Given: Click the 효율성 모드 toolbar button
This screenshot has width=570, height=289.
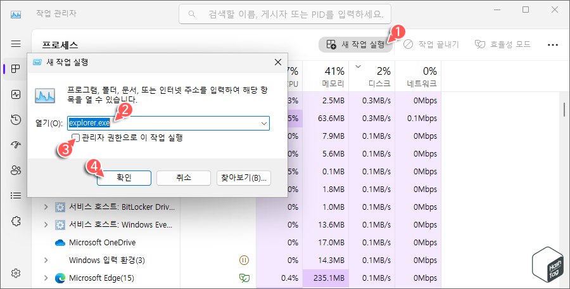Looking at the screenshot, I should pyautogui.click(x=503, y=45).
